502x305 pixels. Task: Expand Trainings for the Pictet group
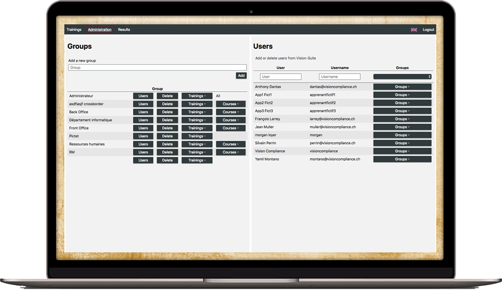click(x=197, y=136)
